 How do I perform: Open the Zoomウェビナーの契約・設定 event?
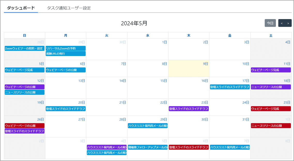pos(25,49)
